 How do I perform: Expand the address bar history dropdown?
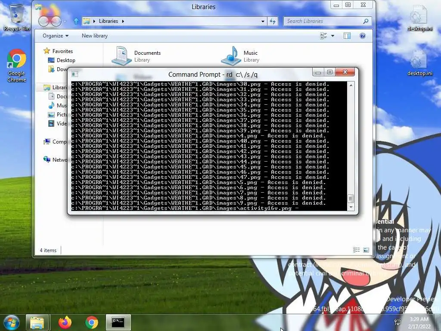263,21
